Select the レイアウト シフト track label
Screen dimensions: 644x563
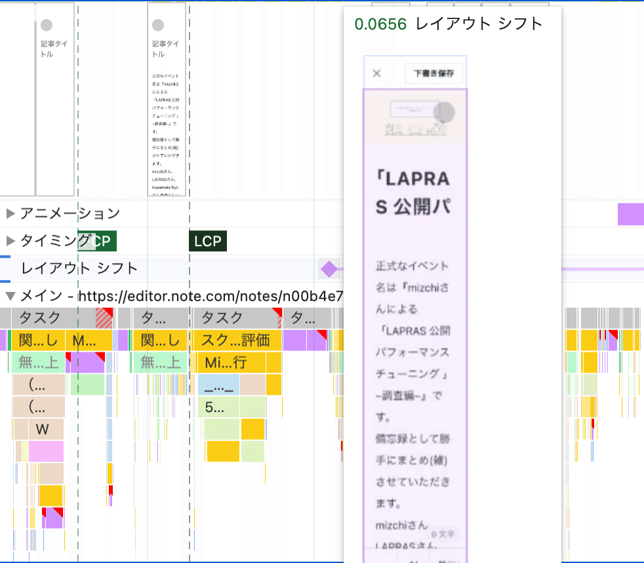(x=79, y=268)
